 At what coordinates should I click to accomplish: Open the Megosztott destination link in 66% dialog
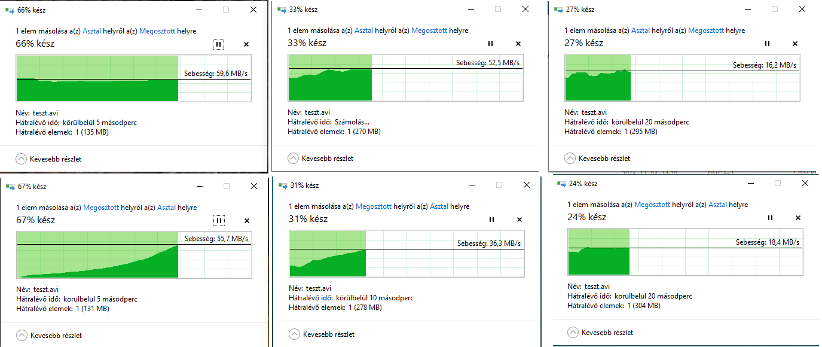click(155, 31)
